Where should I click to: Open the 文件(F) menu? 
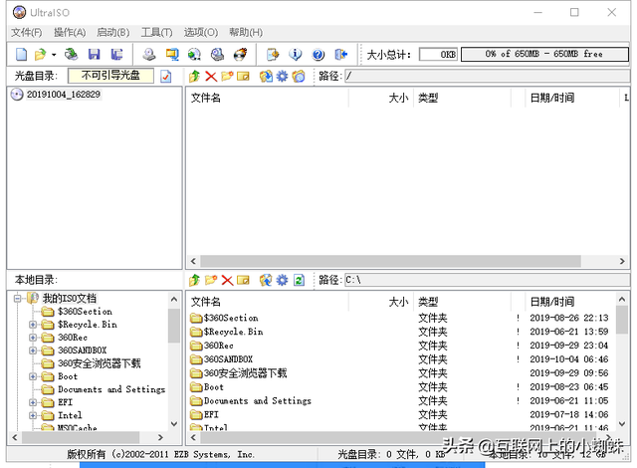(x=27, y=33)
